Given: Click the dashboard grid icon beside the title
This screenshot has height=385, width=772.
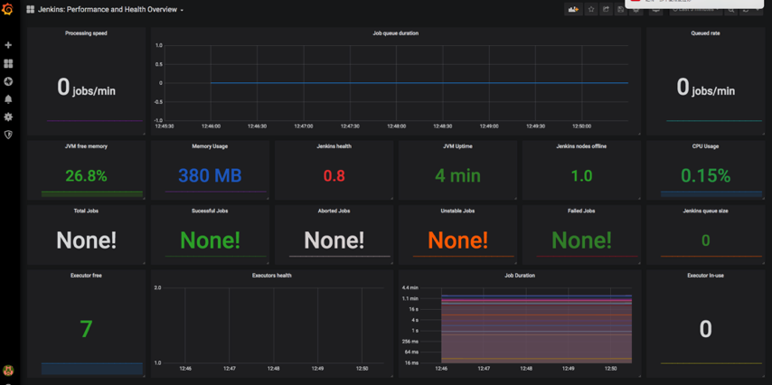Looking at the screenshot, I should click(x=31, y=9).
